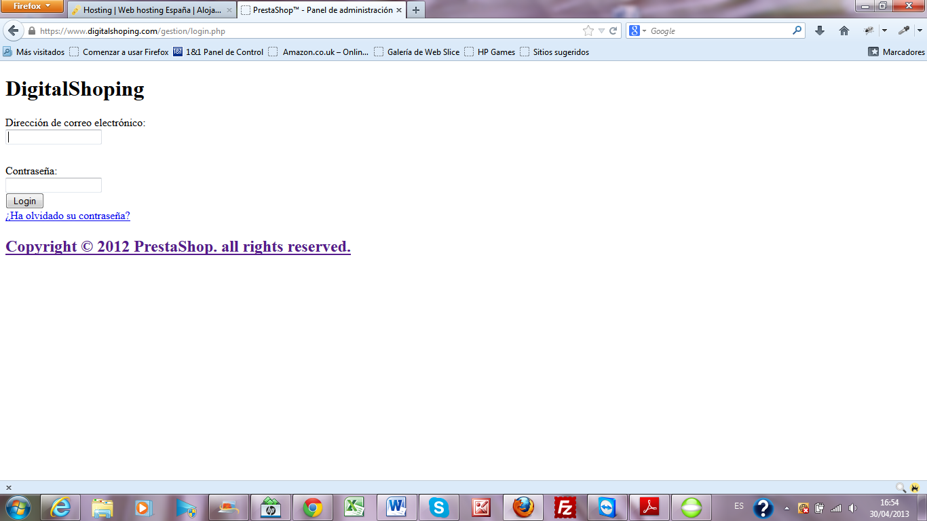Bookmark this page with the star icon
927x521 pixels.
pos(588,31)
